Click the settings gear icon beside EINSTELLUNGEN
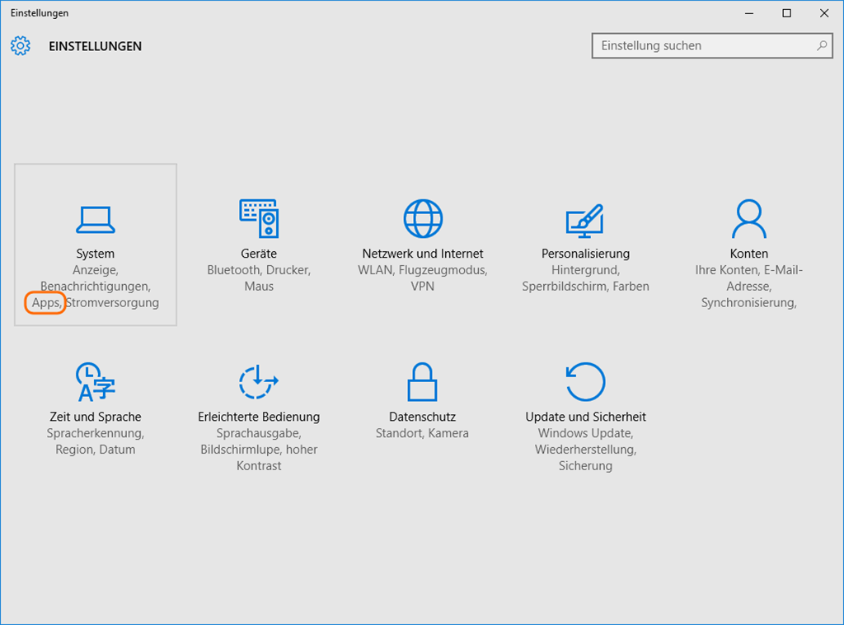Screen dimensions: 844x625 (21, 46)
